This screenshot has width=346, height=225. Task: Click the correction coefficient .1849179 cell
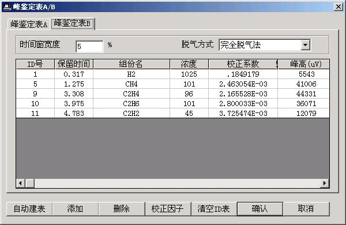(x=243, y=74)
